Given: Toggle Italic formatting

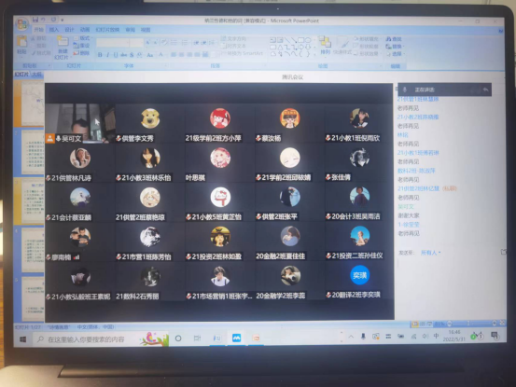Looking at the screenshot, I should click(x=108, y=55).
